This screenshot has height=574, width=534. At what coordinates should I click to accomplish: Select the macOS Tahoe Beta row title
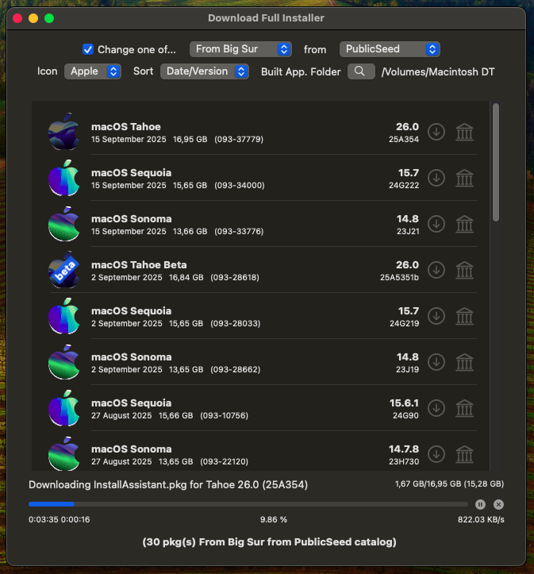139,264
